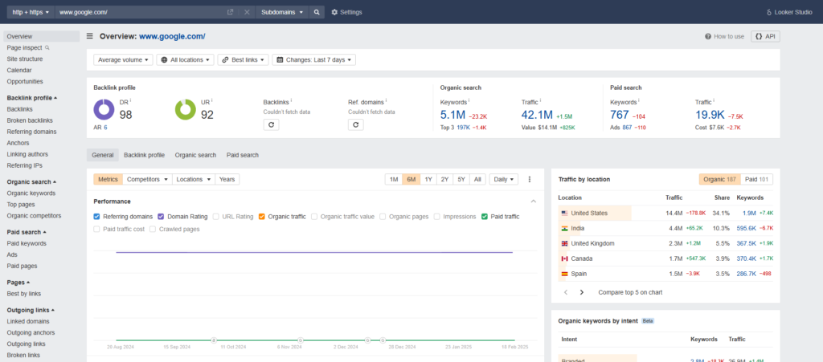Select 1M time range
This screenshot has width=823, height=362.
coord(394,179)
